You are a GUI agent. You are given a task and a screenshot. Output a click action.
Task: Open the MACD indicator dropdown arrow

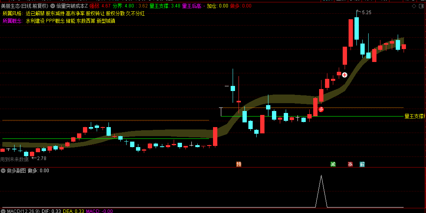[x=3, y=211]
